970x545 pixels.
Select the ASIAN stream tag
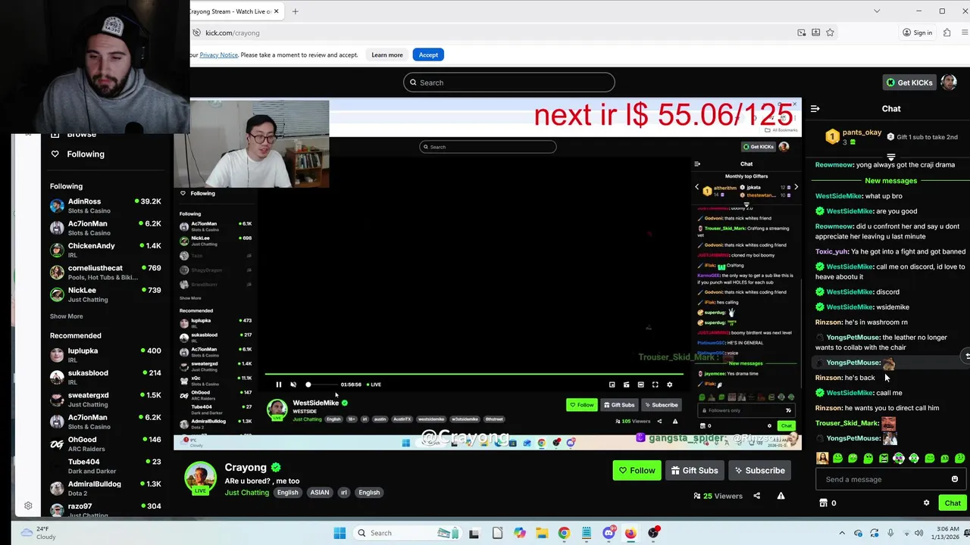point(319,493)
